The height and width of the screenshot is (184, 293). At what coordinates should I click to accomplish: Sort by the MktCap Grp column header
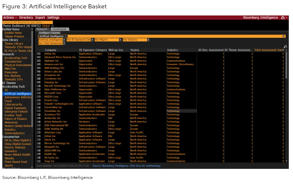click(x=116, y=50)
